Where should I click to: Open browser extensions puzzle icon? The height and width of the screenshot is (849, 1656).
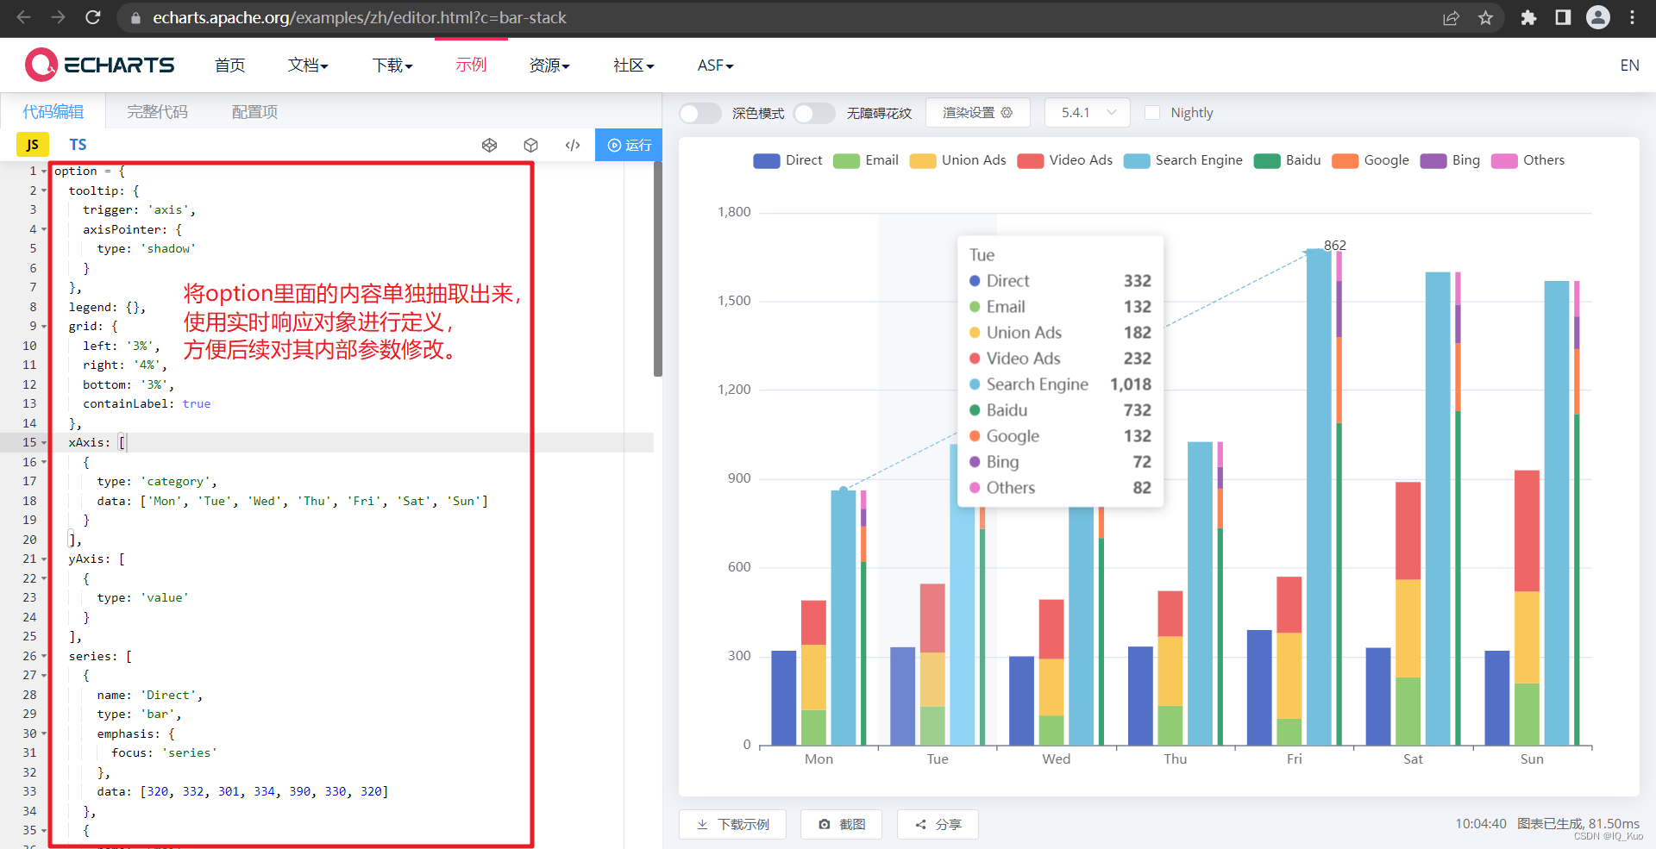point(1528,17)
